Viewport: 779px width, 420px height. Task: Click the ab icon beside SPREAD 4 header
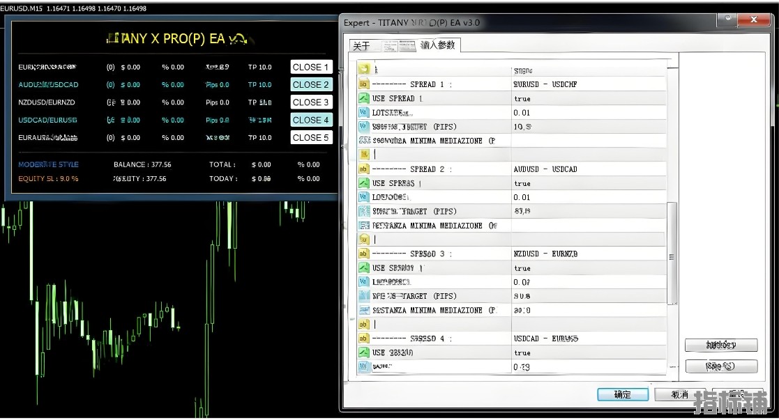(x=363, y=339)
